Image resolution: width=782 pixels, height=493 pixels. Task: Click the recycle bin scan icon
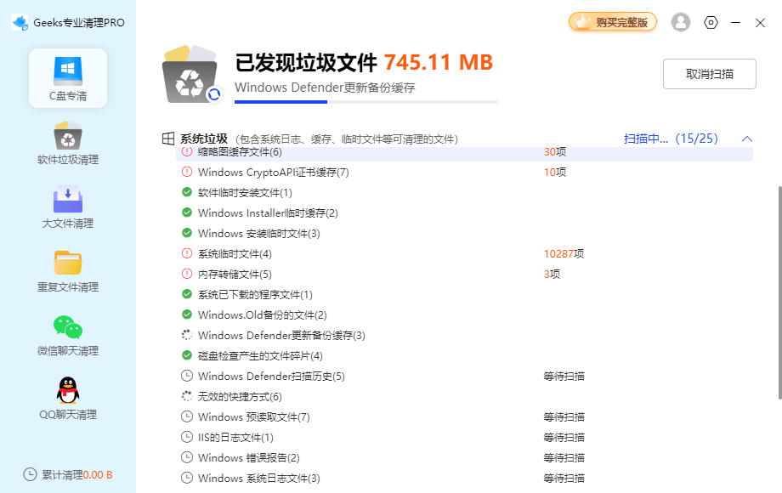[x=192, y=75]
